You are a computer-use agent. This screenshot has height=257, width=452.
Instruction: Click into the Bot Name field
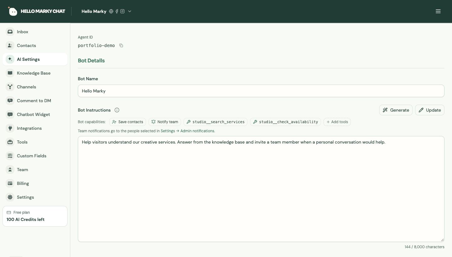(261, 91)
